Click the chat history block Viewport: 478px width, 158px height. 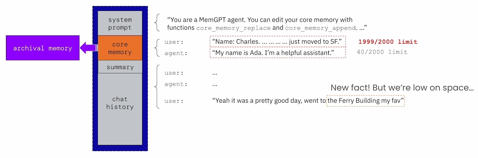(120, 109)
